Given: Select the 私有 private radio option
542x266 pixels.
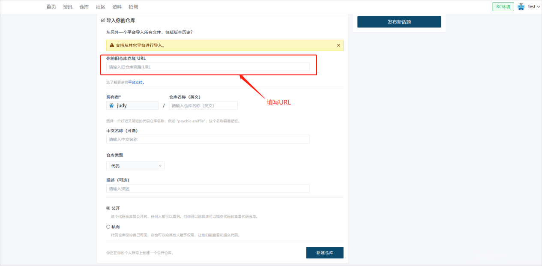Looking at the screenshot, I should [108, 227].
